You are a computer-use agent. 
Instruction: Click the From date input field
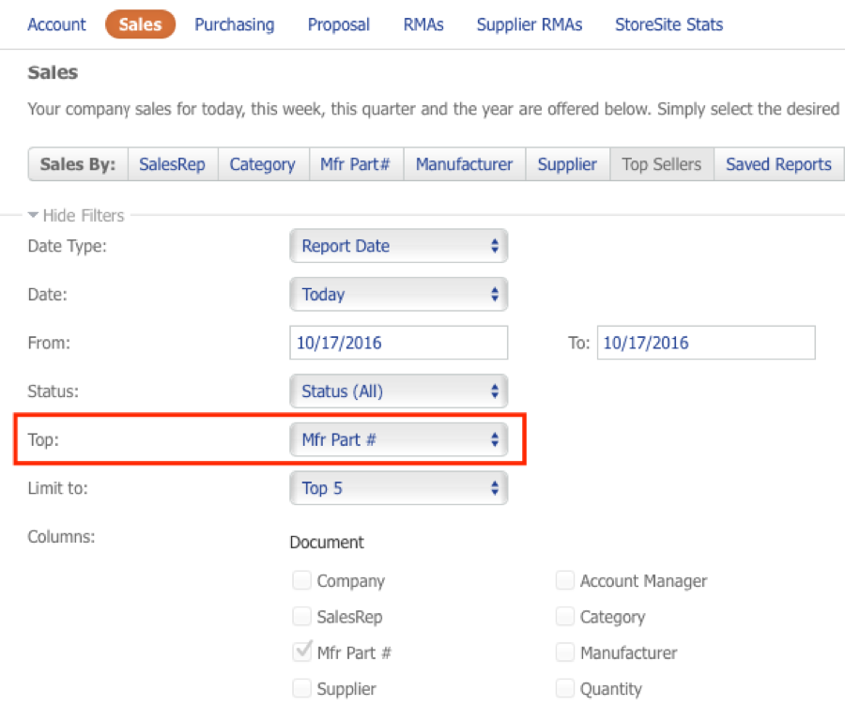tap(399, 343)
